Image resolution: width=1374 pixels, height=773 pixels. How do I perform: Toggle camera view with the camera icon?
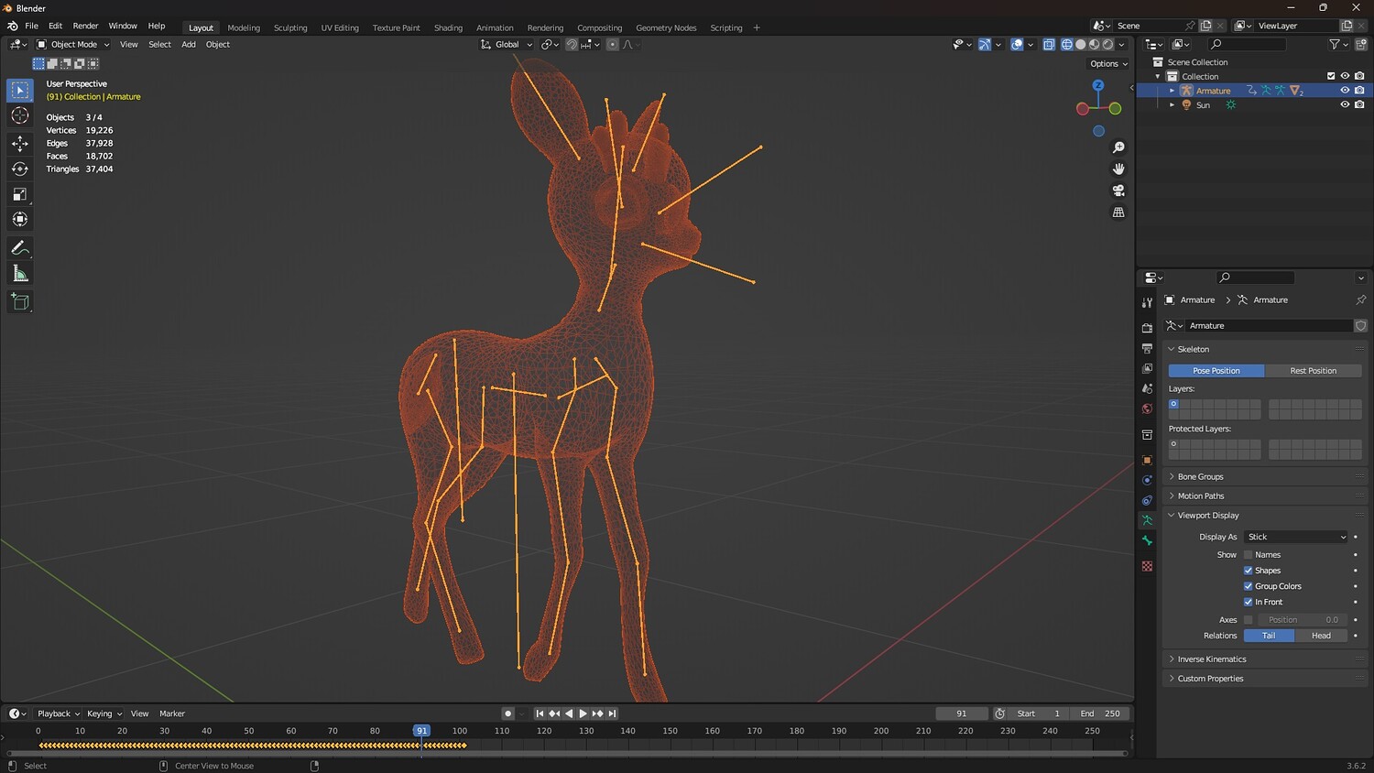1118,191
